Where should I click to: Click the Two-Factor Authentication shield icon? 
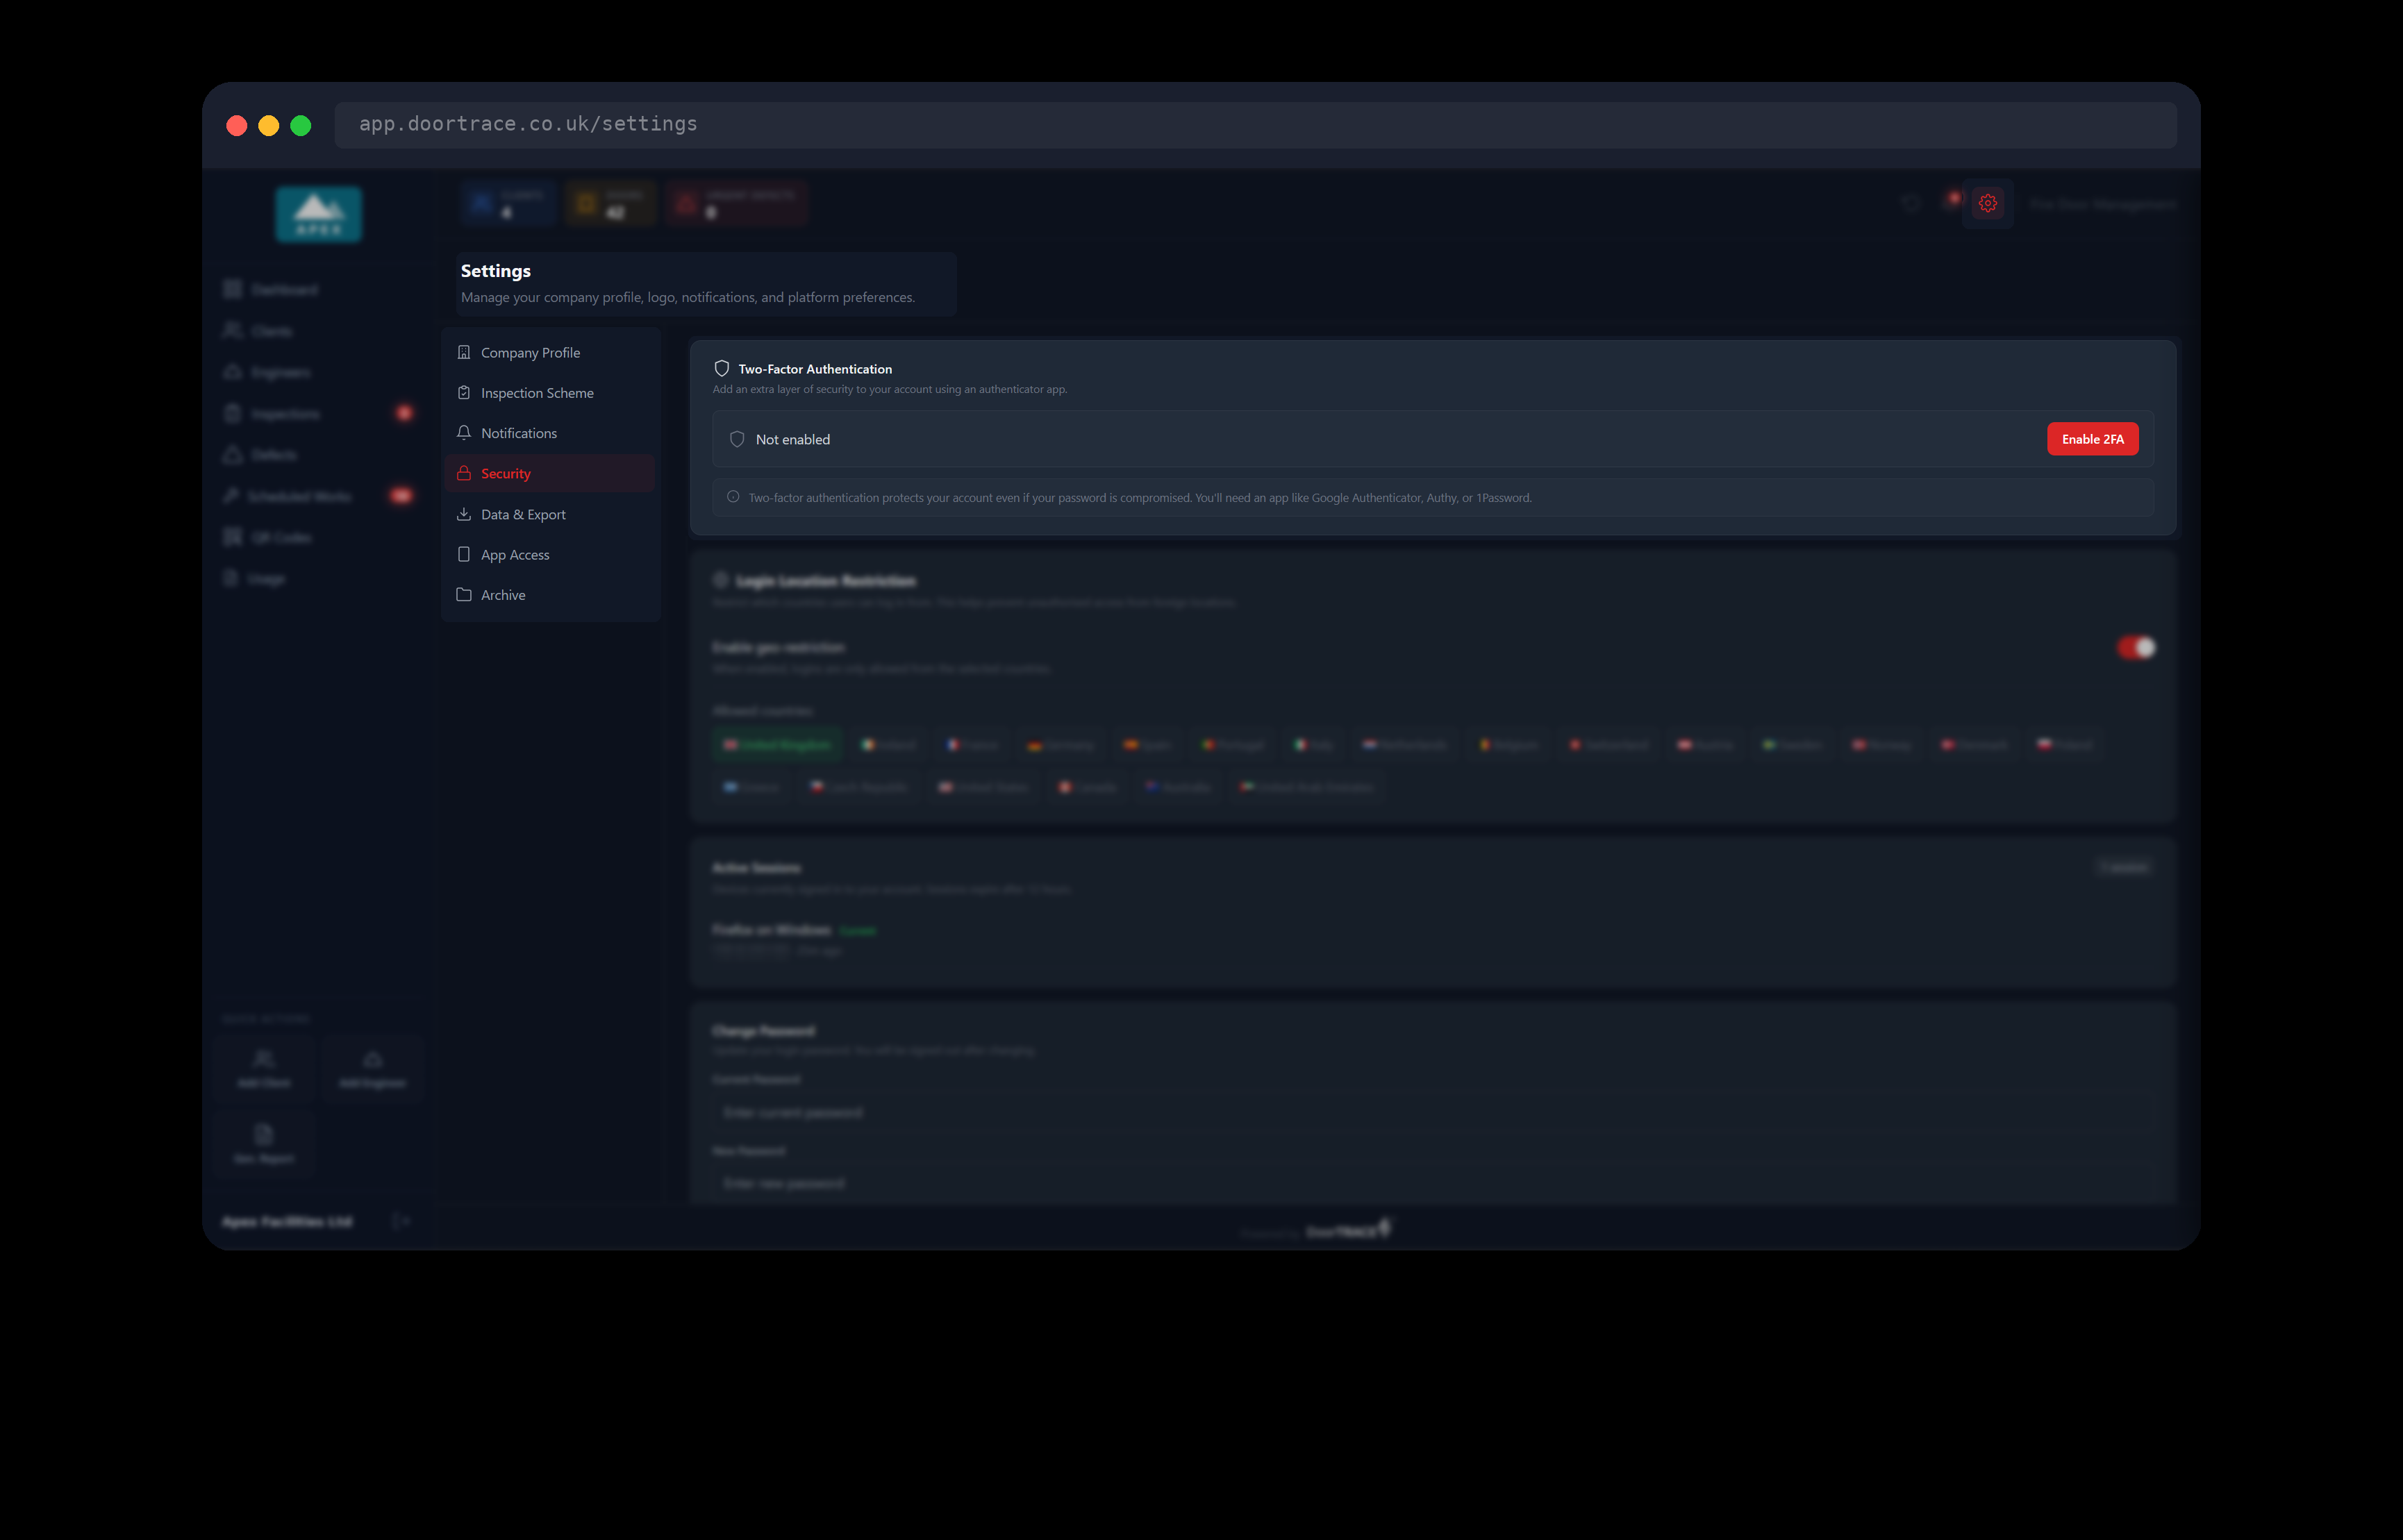point(722,368)
